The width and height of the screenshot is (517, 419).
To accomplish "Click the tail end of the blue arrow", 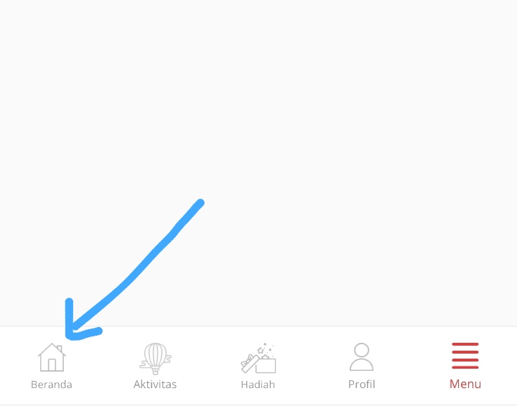I will (x=200, y=203).
